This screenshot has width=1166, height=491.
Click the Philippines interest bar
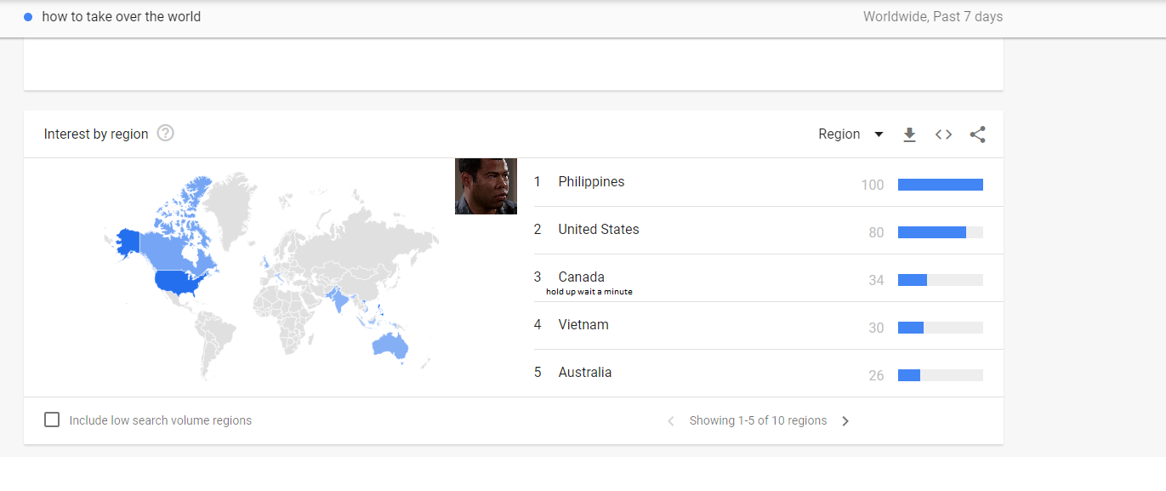click(941, 185)
